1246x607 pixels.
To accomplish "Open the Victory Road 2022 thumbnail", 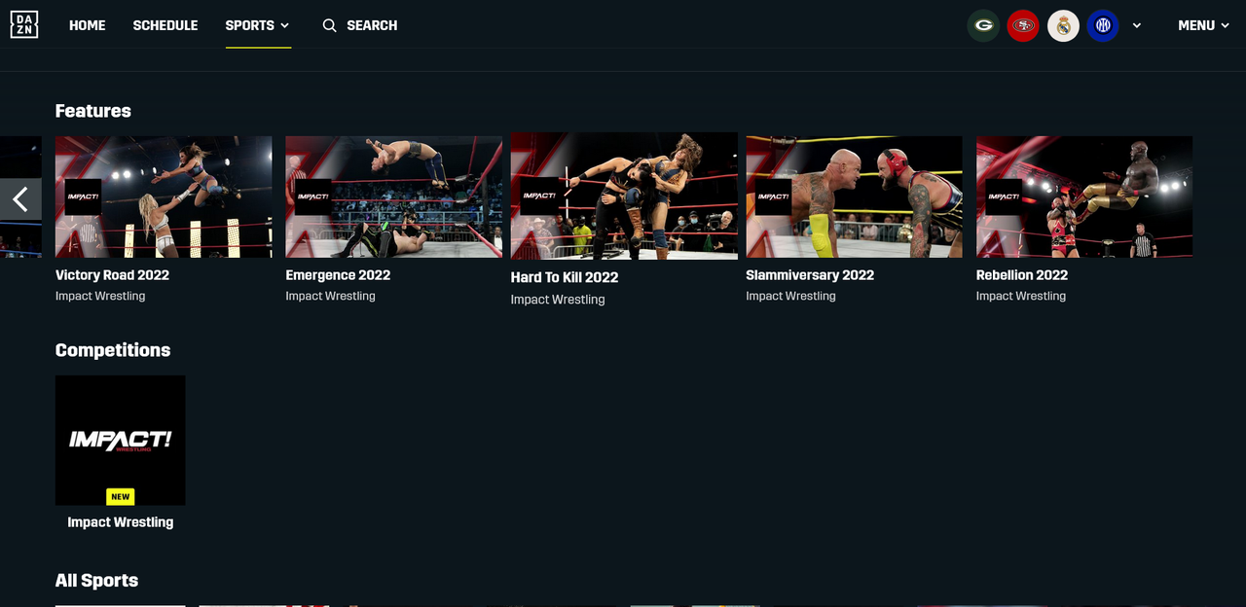I will 164,196.
